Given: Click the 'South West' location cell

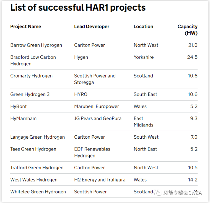Looking at the screenshot, I should [146, 137].
